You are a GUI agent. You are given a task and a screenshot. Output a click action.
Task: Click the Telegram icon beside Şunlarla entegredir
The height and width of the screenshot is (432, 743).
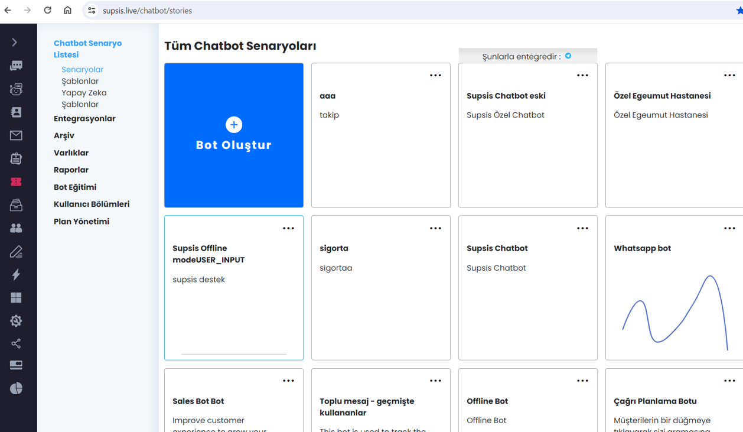click(568, 56)
